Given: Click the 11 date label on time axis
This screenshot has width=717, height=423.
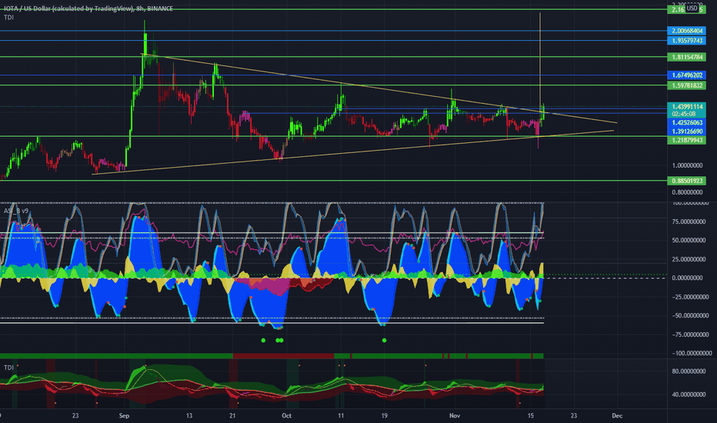Looking at the screenshot, I should 341,415.
